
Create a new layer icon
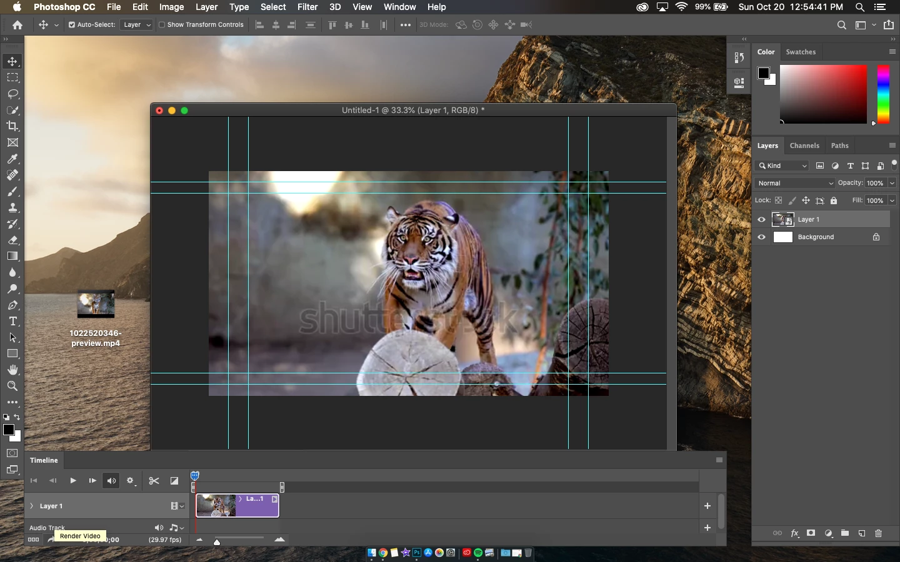[862, 533]
